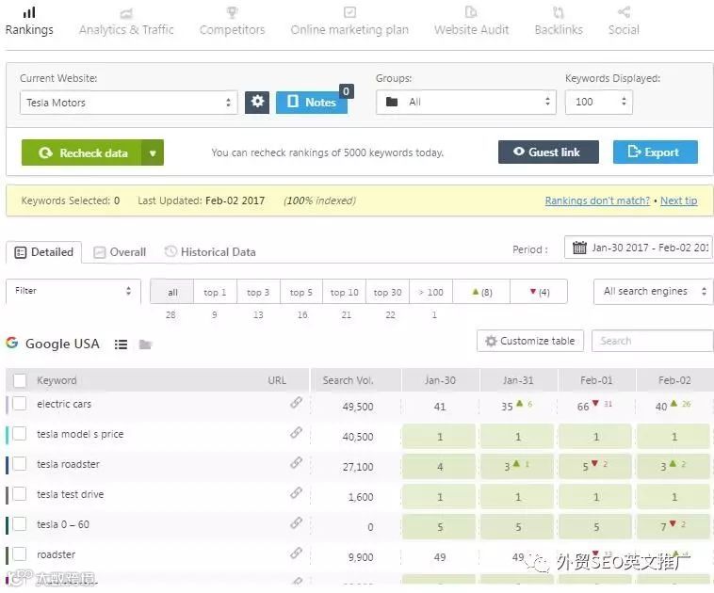This screenshot has width=714, height=593.
Task: Click the Guest link button
Action: (x=548, y=152)
